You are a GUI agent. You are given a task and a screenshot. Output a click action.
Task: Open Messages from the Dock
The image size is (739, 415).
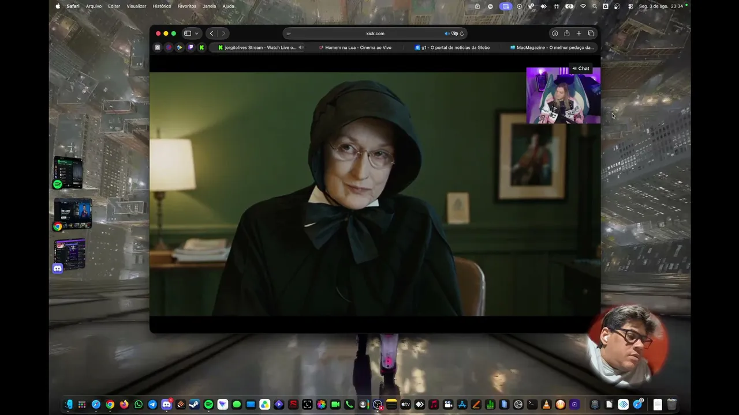click(x=237, y=405)
